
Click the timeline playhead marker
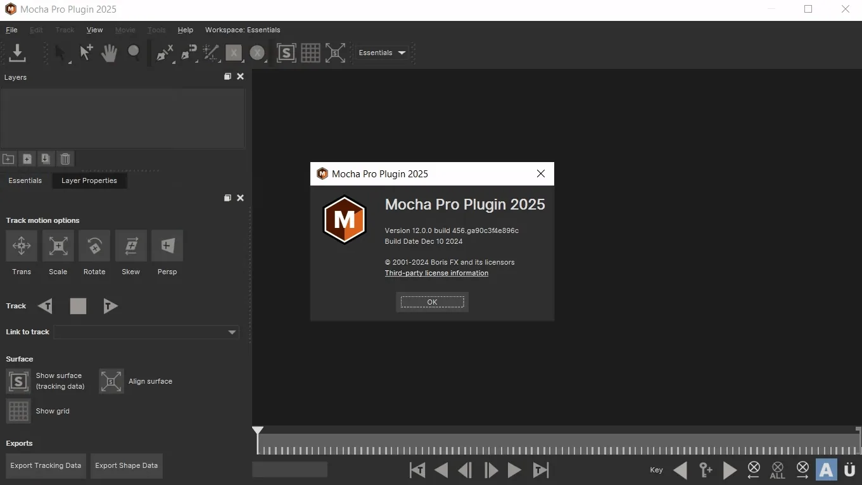point(258,431)
